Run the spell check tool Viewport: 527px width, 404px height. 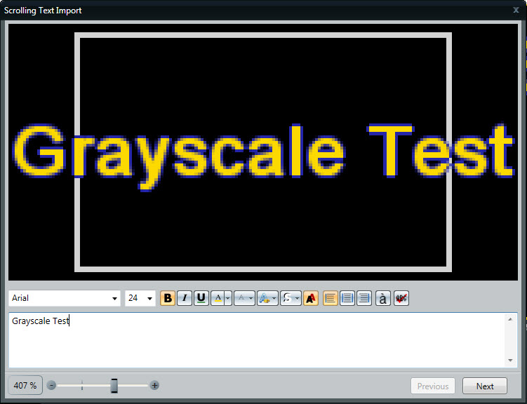tap(401, 298)
